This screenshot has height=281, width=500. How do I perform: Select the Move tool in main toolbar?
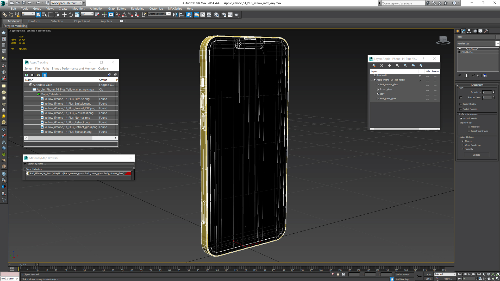(64, 15)
